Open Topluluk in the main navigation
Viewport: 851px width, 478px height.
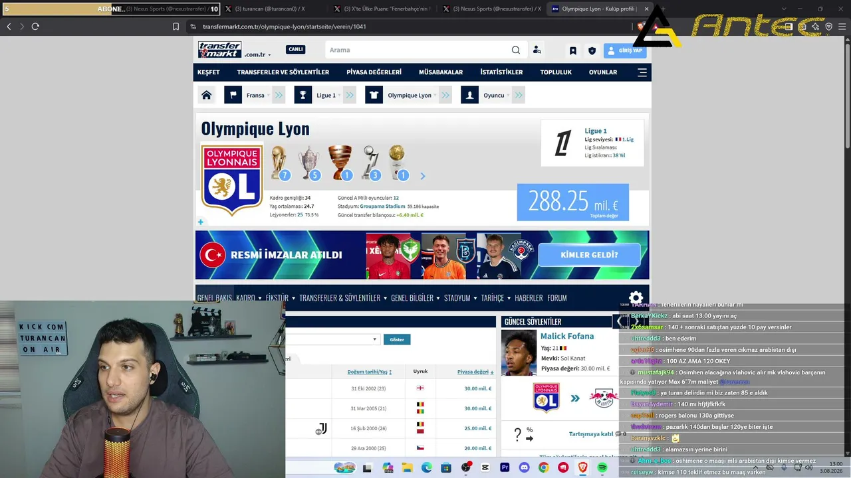[556, 72]
